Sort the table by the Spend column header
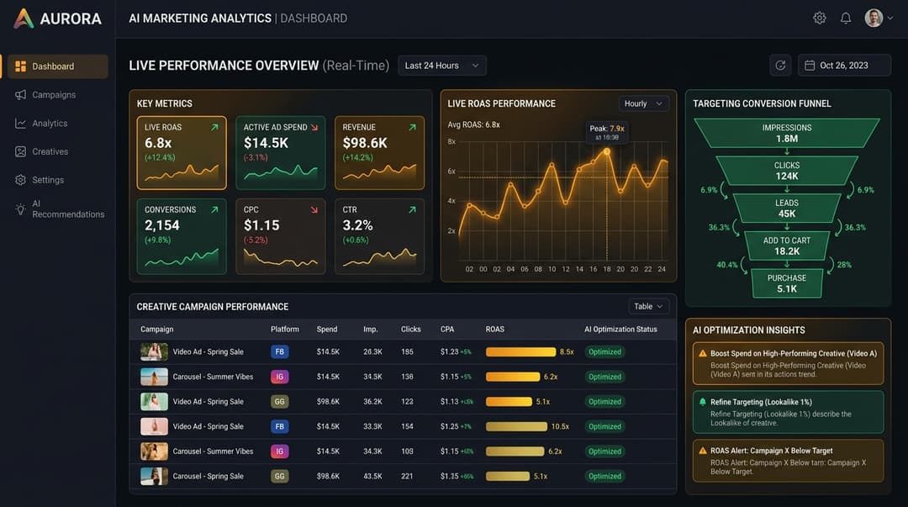Screen dimensions: 908x507 tap(327, 329)
